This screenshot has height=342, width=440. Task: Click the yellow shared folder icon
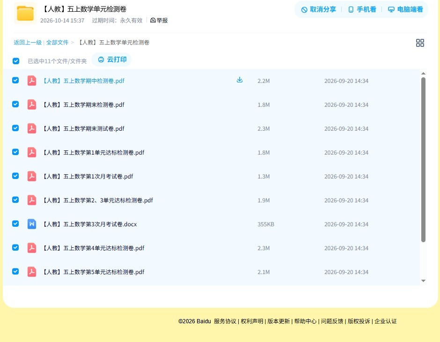click(x=25, y=13)
